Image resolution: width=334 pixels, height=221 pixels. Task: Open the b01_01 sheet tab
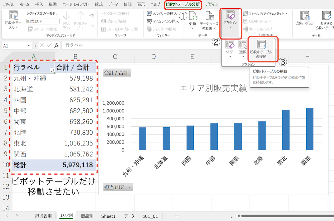pyautogui.click(x=150, y=216)
